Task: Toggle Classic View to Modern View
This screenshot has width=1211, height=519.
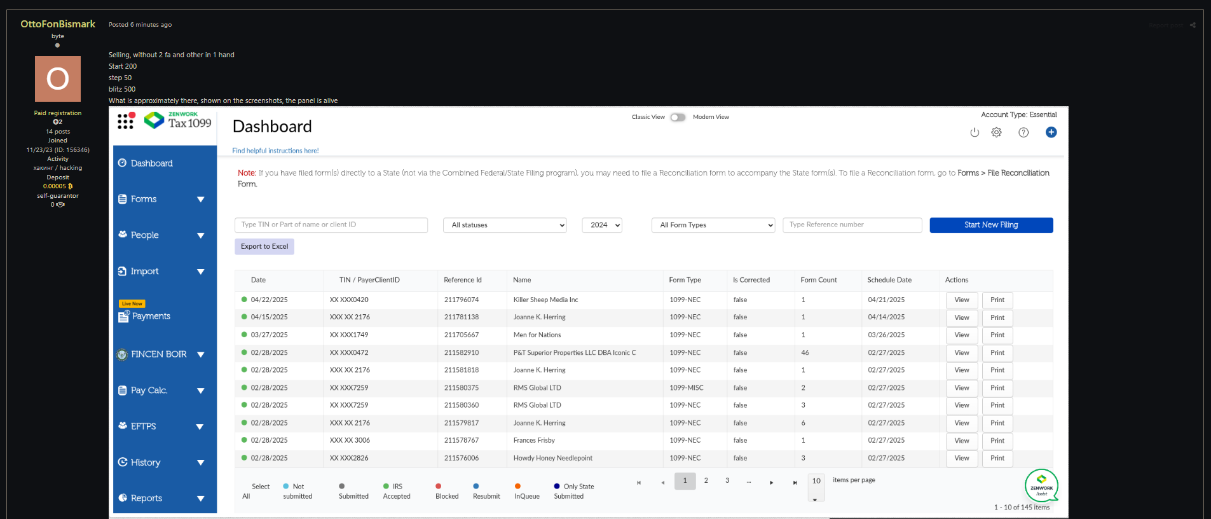Action: 678,117
